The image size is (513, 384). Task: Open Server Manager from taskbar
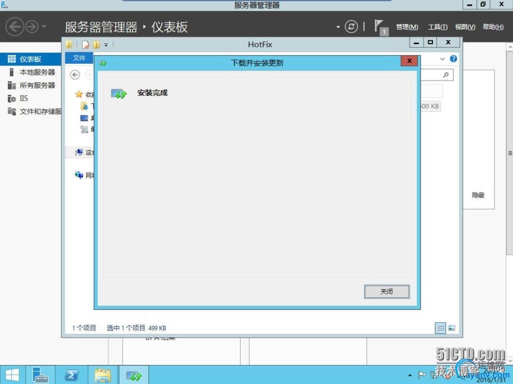(41, 375)
